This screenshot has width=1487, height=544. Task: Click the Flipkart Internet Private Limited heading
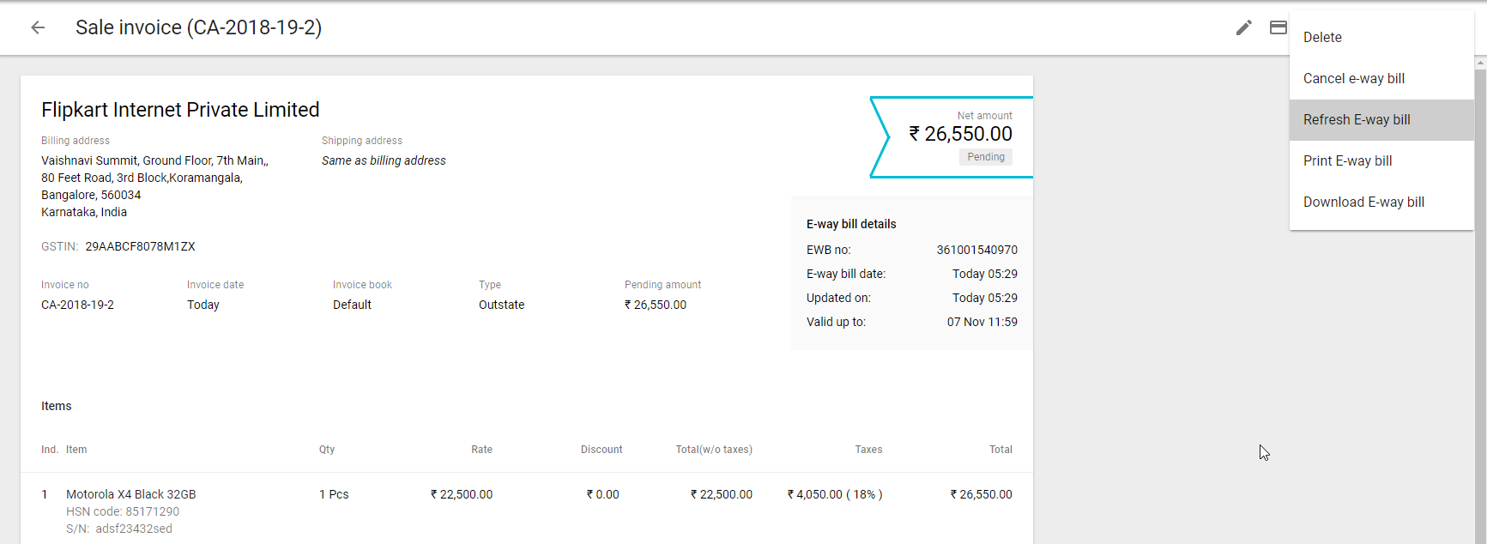click(180, 110)
